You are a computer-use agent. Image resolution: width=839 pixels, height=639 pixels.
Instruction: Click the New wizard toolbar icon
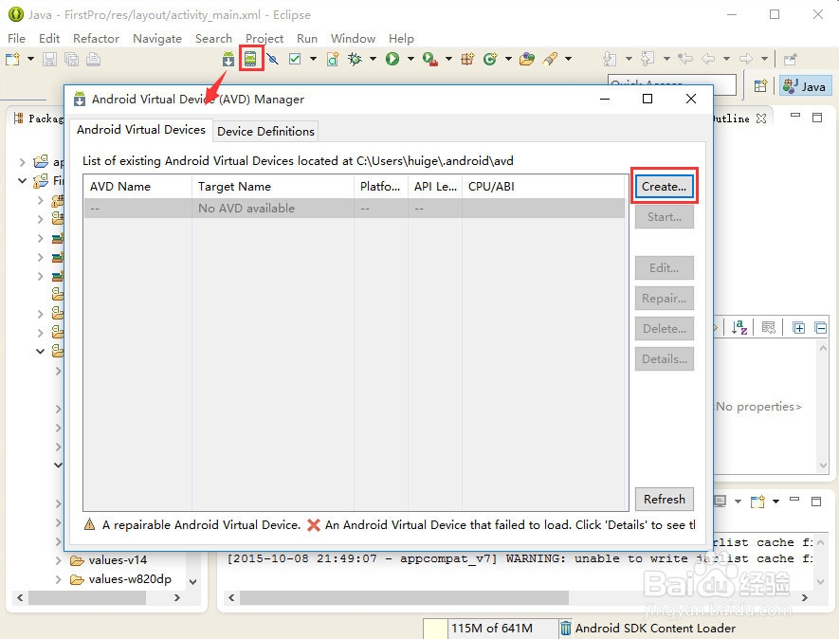click(x=13, y=59)
